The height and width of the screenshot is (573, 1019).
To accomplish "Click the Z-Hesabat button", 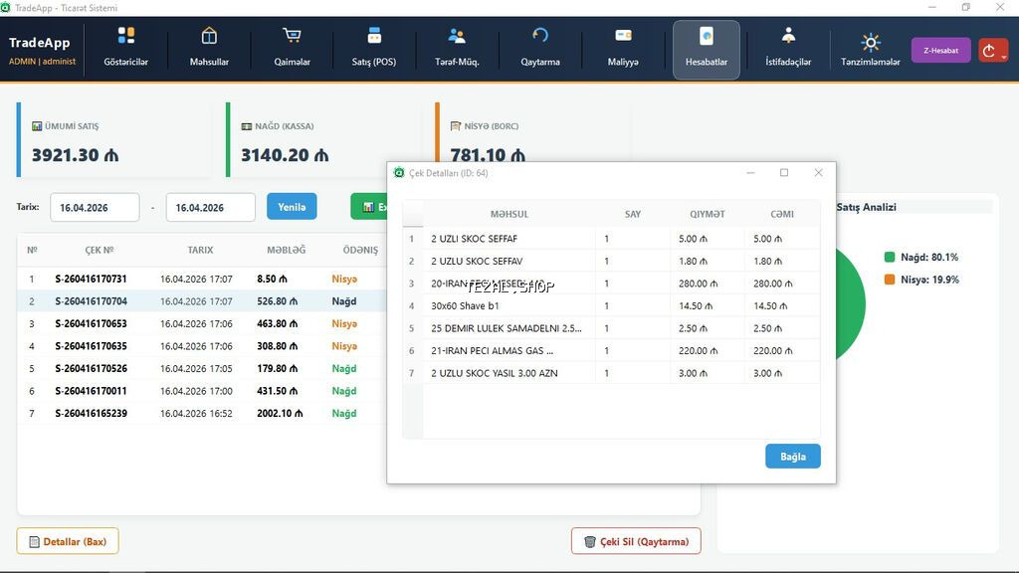I will pos(940,49).
